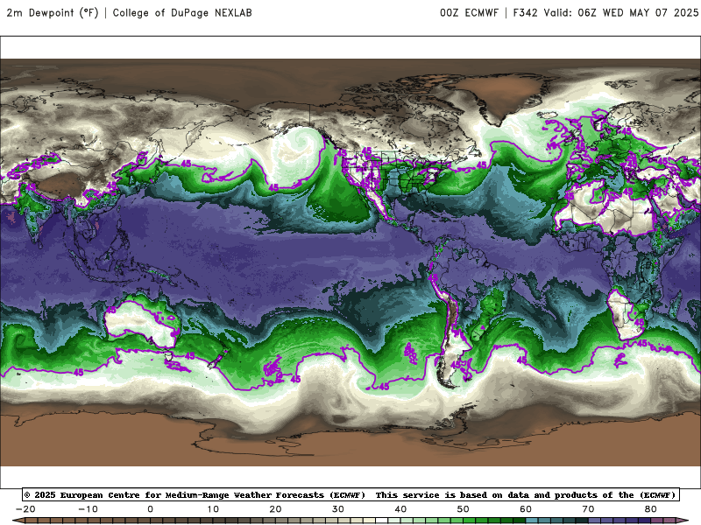Click the "00Z ECMWF" model run text
This screenshot has height=525, width=701.
tap(469, 13)
